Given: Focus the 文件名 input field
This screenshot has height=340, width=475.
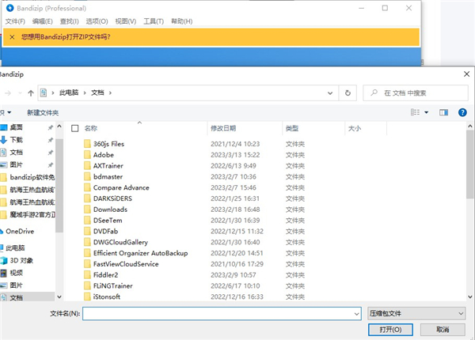Looking at the screenshot, I should tap(222, 314).
